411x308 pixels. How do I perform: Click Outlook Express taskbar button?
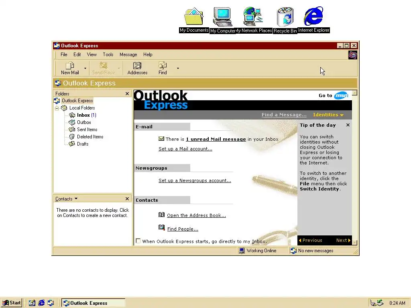(93, 303)
